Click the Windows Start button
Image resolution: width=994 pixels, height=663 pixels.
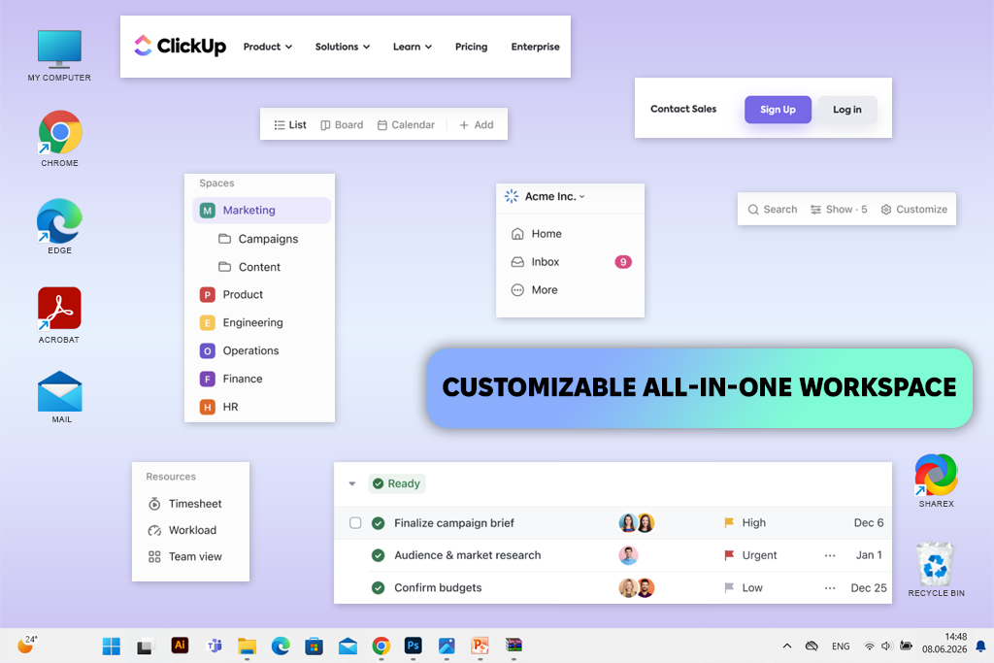point(112,646)
